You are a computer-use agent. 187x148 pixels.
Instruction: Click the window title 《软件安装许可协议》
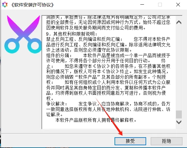[x=33, y=5]
